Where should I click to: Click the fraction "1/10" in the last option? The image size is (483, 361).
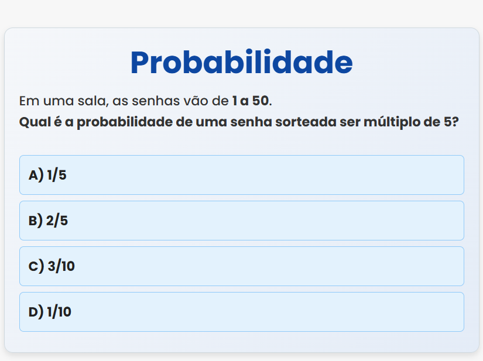click(x=59, y=312)
